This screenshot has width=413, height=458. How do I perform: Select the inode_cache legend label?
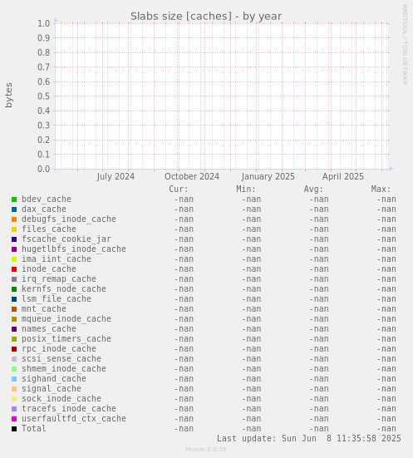tap(49, 268)
